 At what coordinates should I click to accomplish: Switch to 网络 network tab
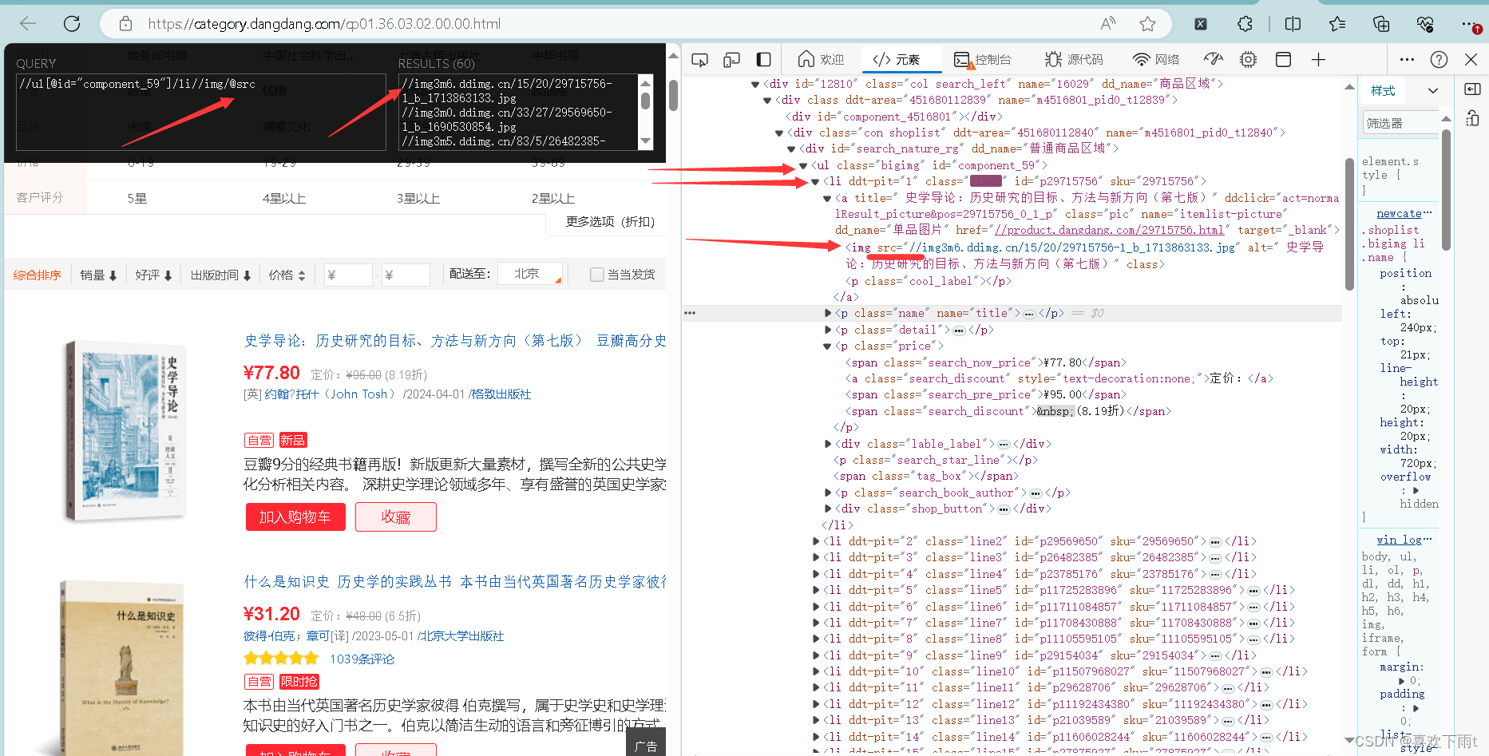click(x=1156, y=60)
